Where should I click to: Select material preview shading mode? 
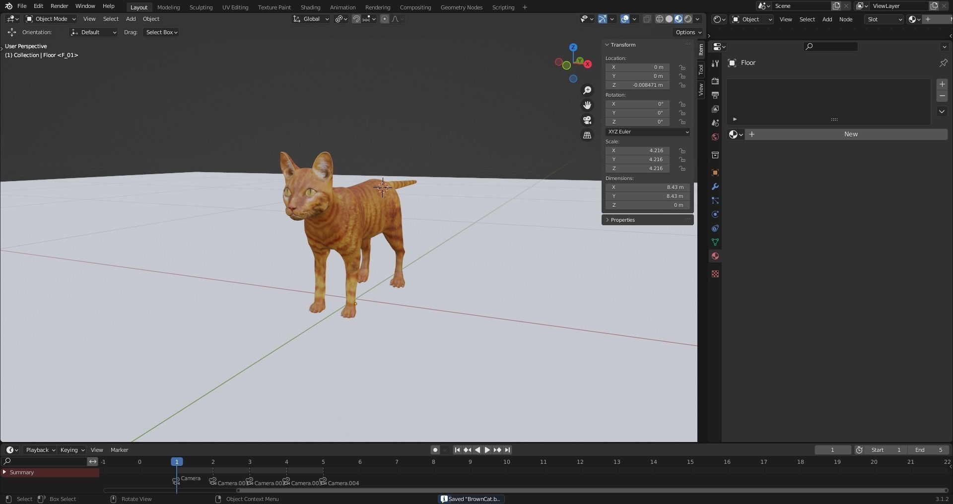coord(679,19)
